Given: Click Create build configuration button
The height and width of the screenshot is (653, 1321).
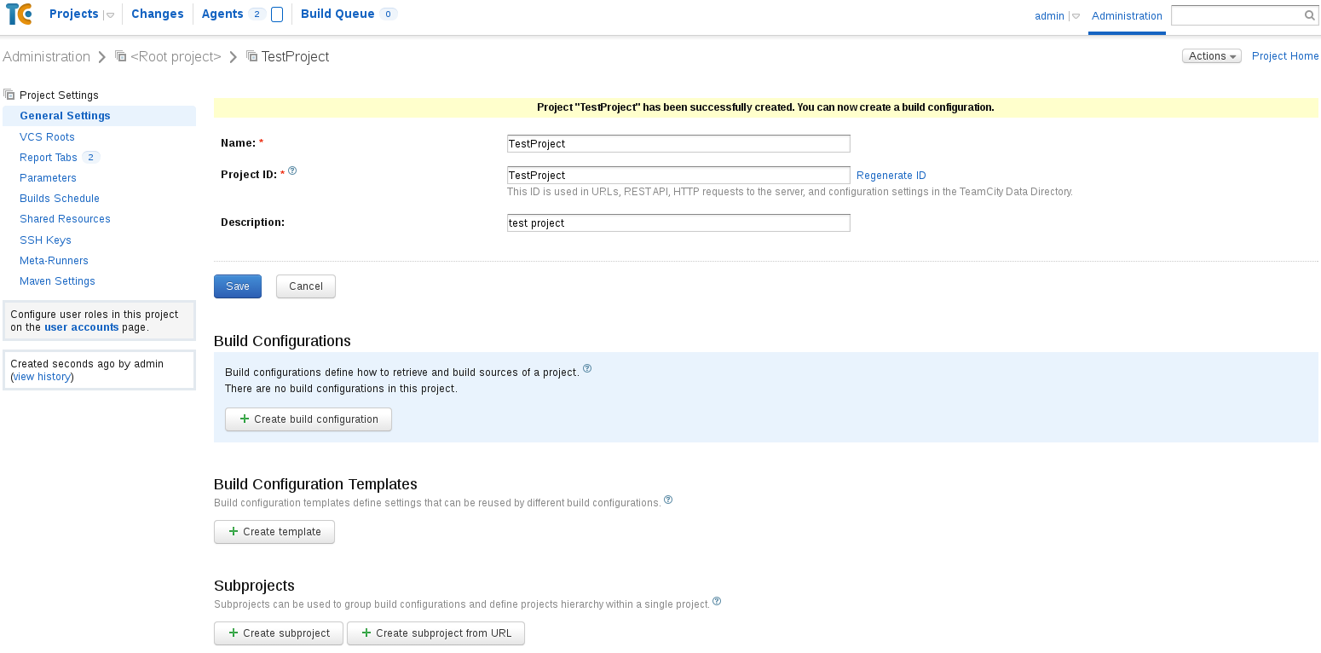Looking at the screenshot, I should point(308,419).
